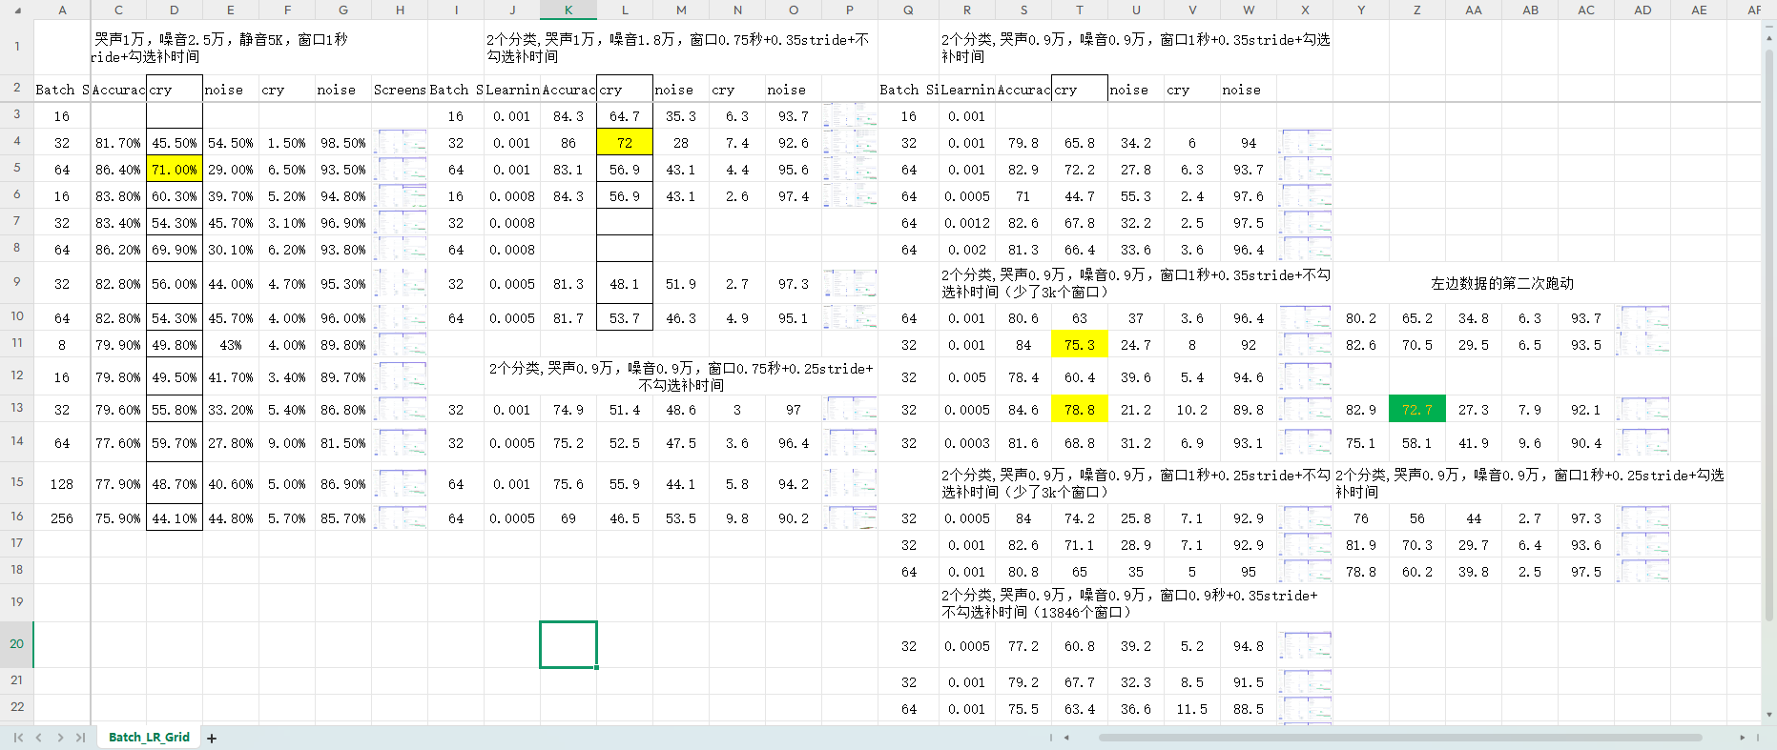Open the Batch_LR_Grid sheet tab
This screenshot has height=750, width=1777.
pos(149,738)
